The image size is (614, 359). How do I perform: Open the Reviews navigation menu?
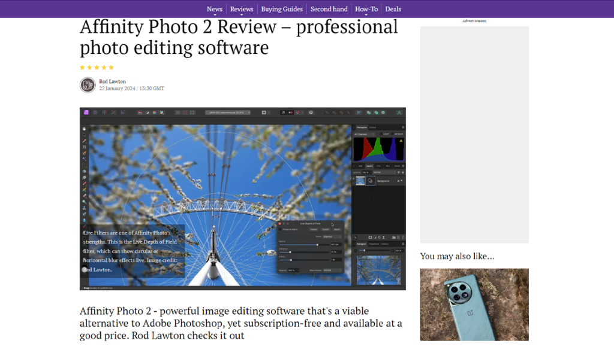(242, 9)
